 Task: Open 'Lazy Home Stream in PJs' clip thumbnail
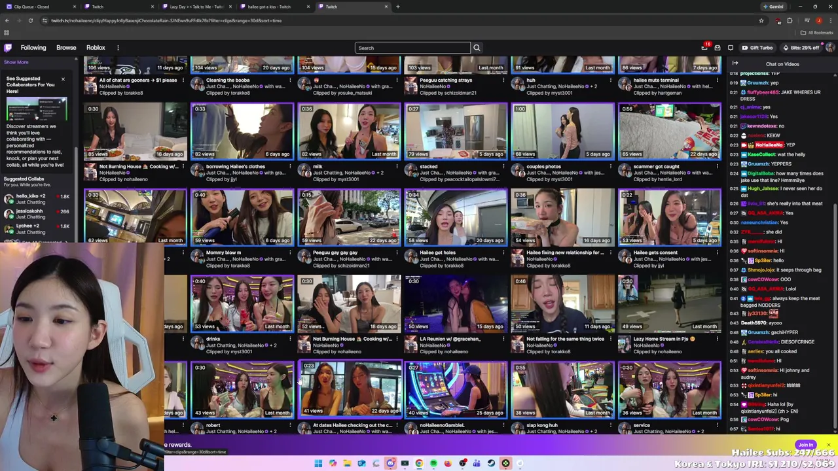click(669, 304)
